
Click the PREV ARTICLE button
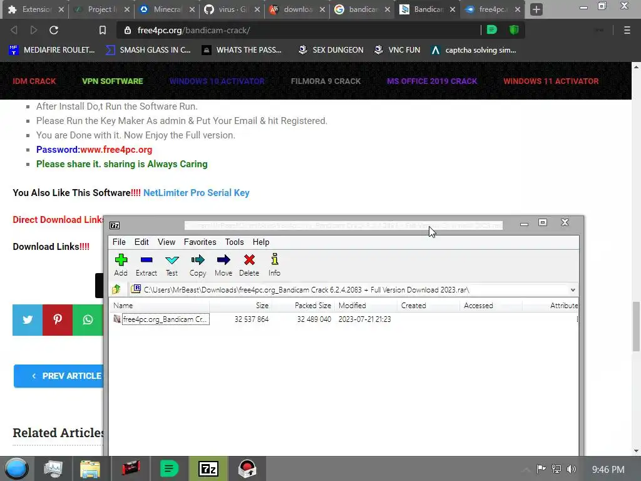click(58, 376)
